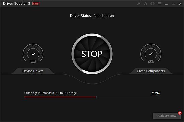Switch to the Device Drivers tab

coord(33,71)
